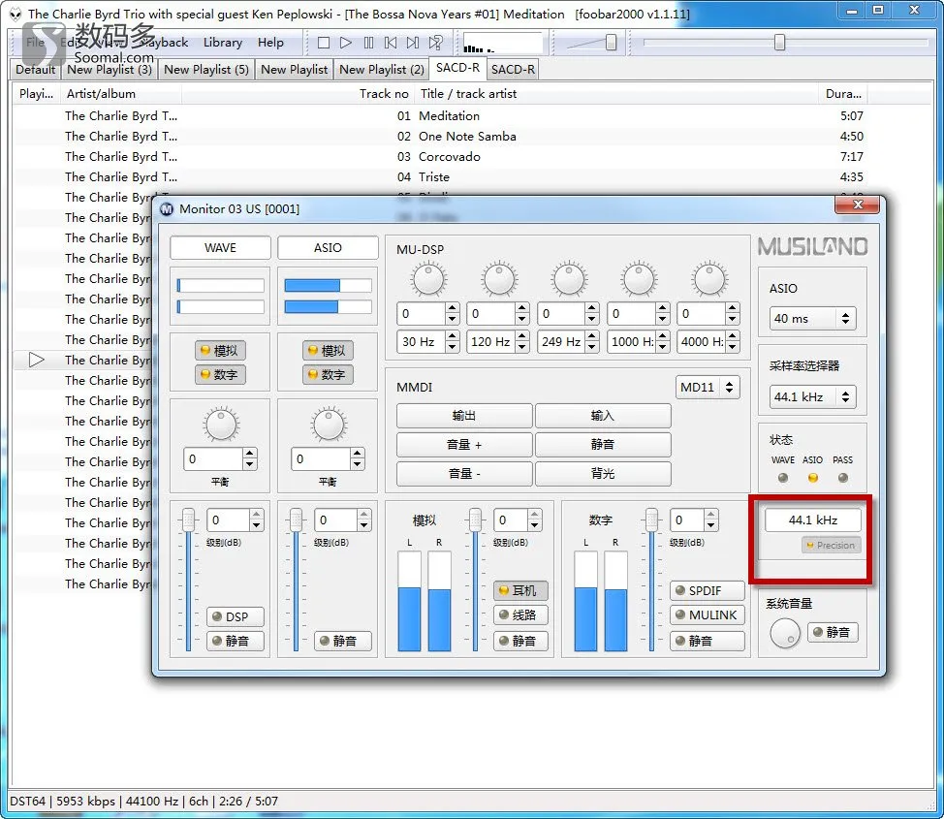Turn the 1000 Hz MU-DSP knob
This screenshot has height=819, width=944.
pyautogui.click(x=639, y=279)
